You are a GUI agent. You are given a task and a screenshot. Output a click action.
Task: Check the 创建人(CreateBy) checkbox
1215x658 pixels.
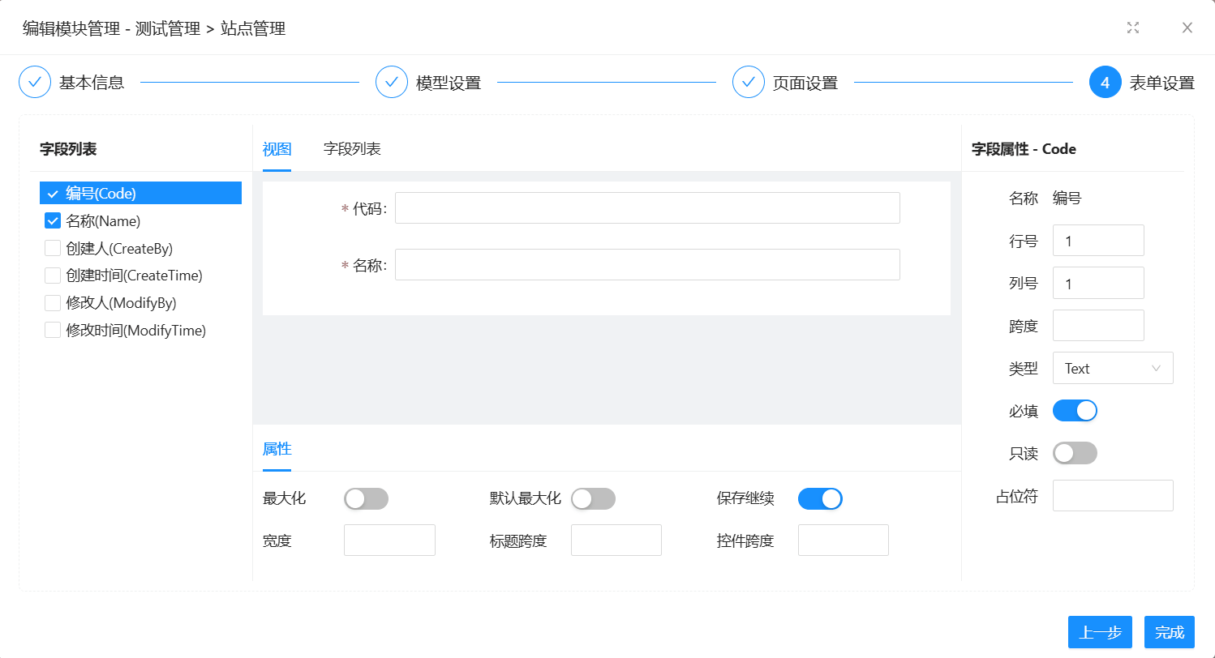[53, 248]
